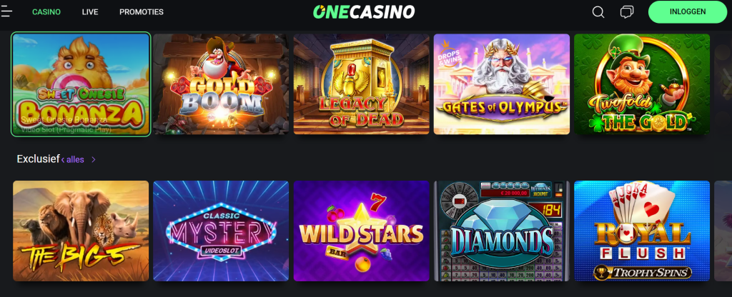Select the Casino tab
Image resolution: width=732 pixels, height=297 pixels.
[46, 12]
